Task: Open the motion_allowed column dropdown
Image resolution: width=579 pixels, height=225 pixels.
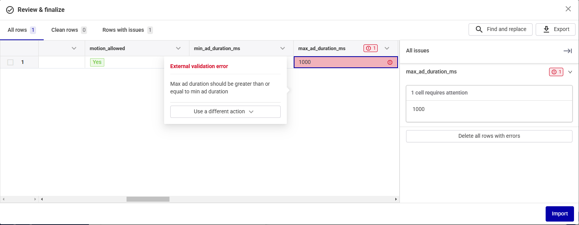Action: 178,48
